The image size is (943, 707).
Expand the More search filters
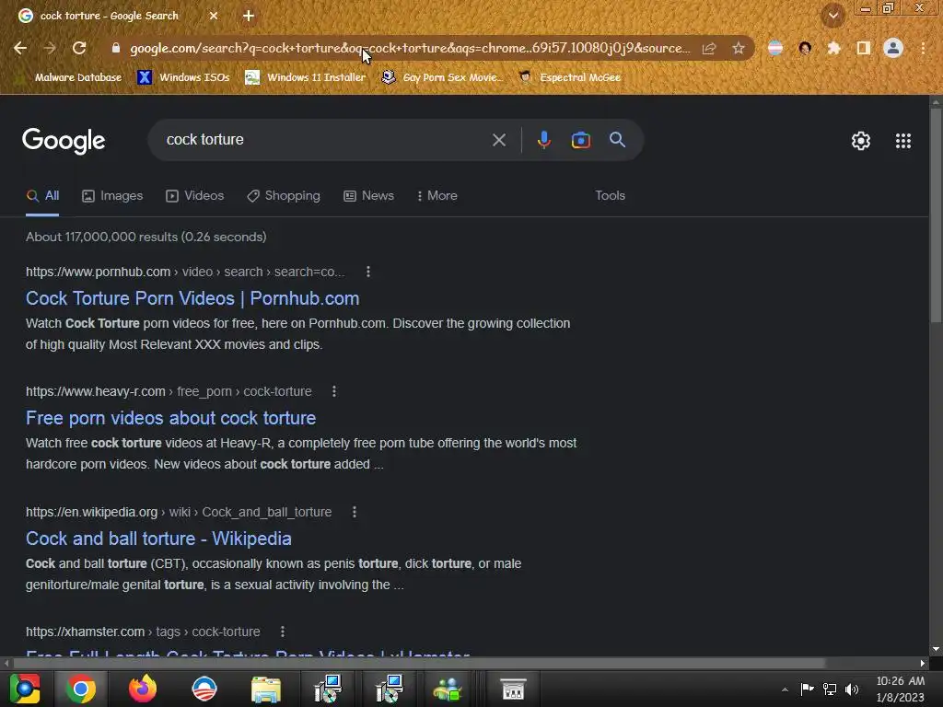tap(437, 196)
